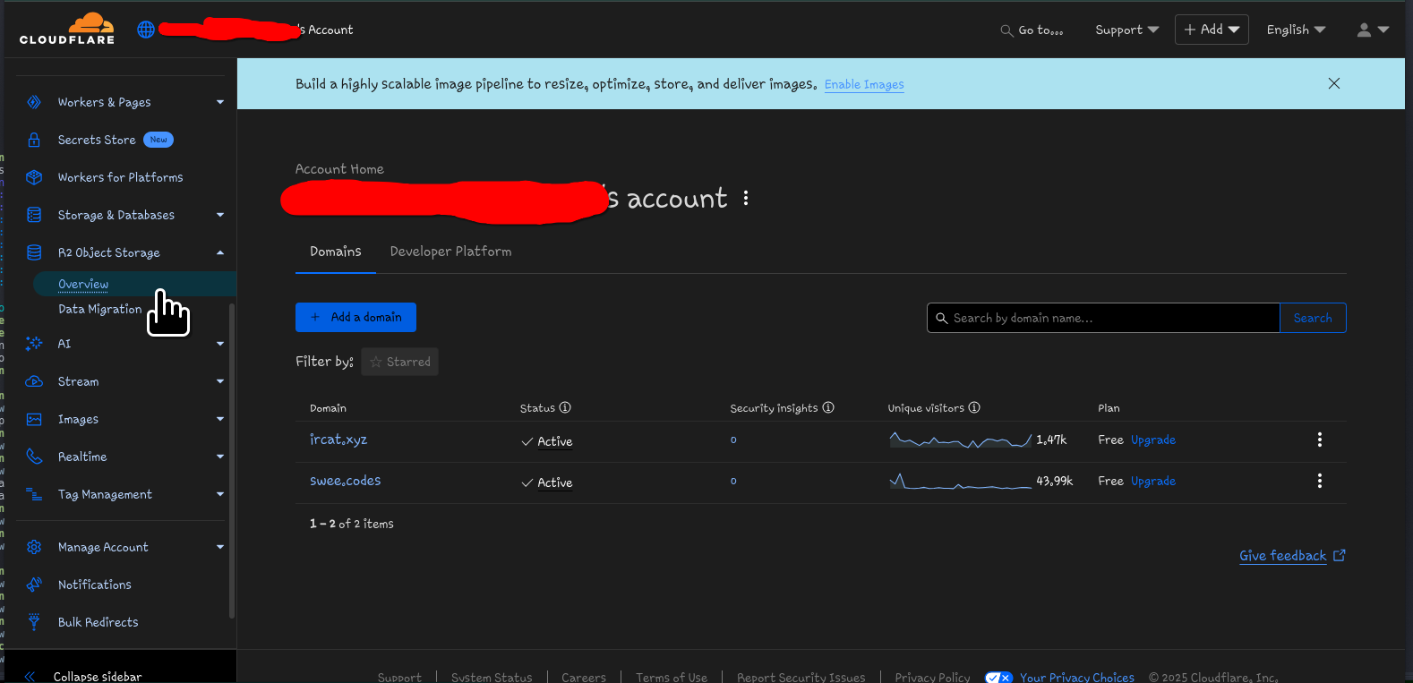The image size is (1413, 683).
Task: Click the Bulk Redirects icon
Action: [x=34, y=622]
